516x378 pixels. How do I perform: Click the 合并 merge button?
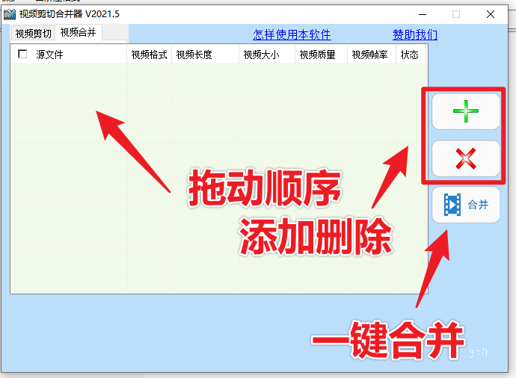tap(466, 205)
